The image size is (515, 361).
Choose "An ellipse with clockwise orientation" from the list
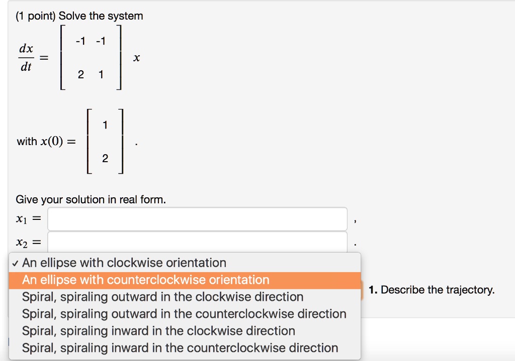124,263
